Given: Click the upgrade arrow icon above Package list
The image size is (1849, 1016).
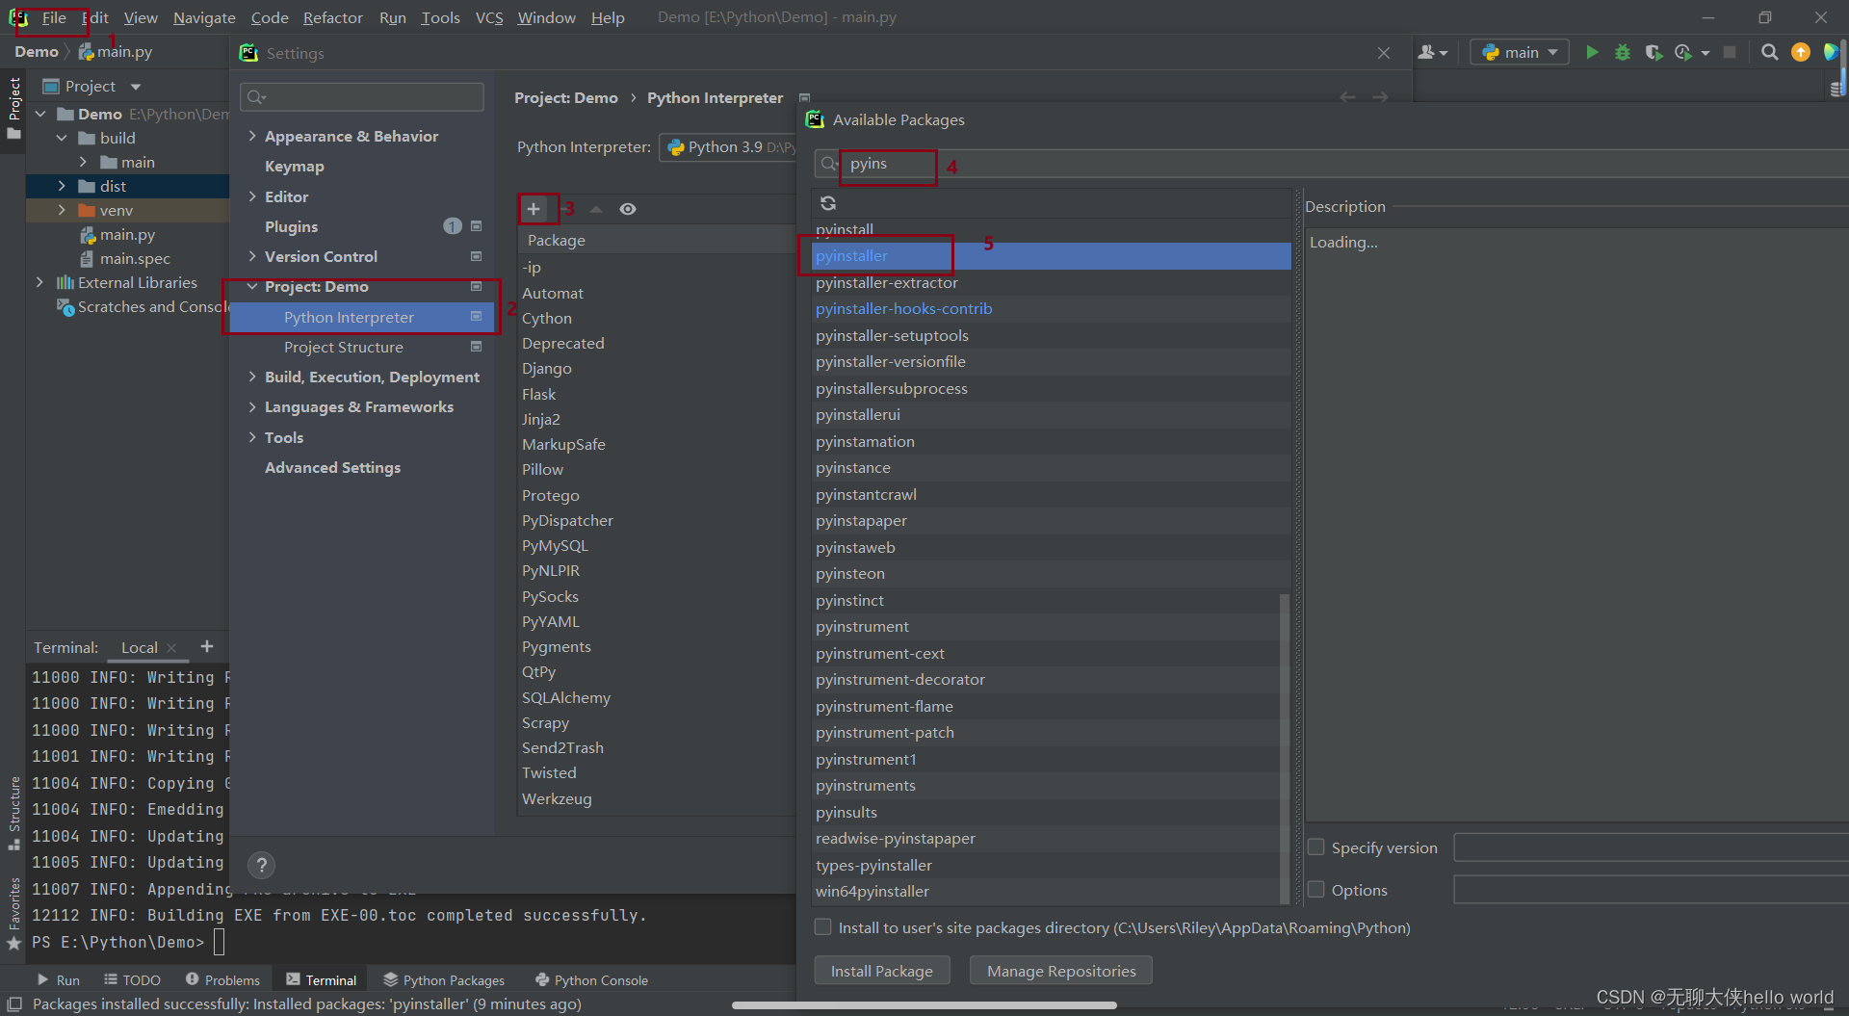Looking at the screenshot, I should click(x=596, y=209).
